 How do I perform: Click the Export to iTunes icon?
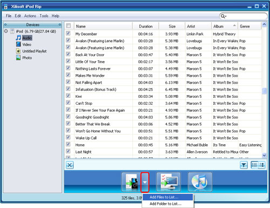click(x=200, y=182)
